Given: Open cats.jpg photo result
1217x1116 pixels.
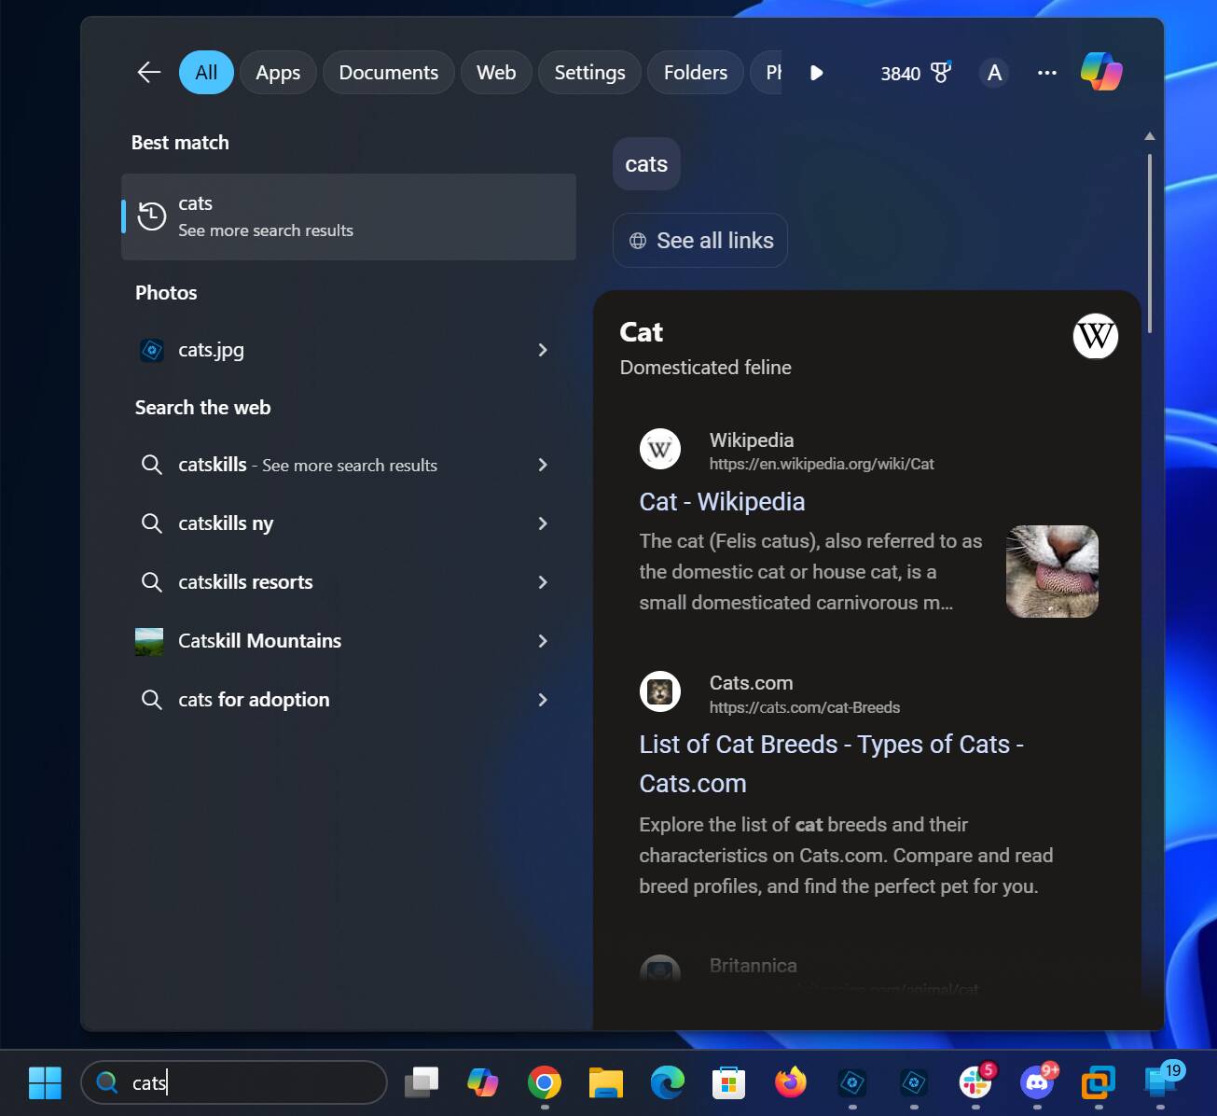Looking at the screenshot, I should (x=349, y=350).
